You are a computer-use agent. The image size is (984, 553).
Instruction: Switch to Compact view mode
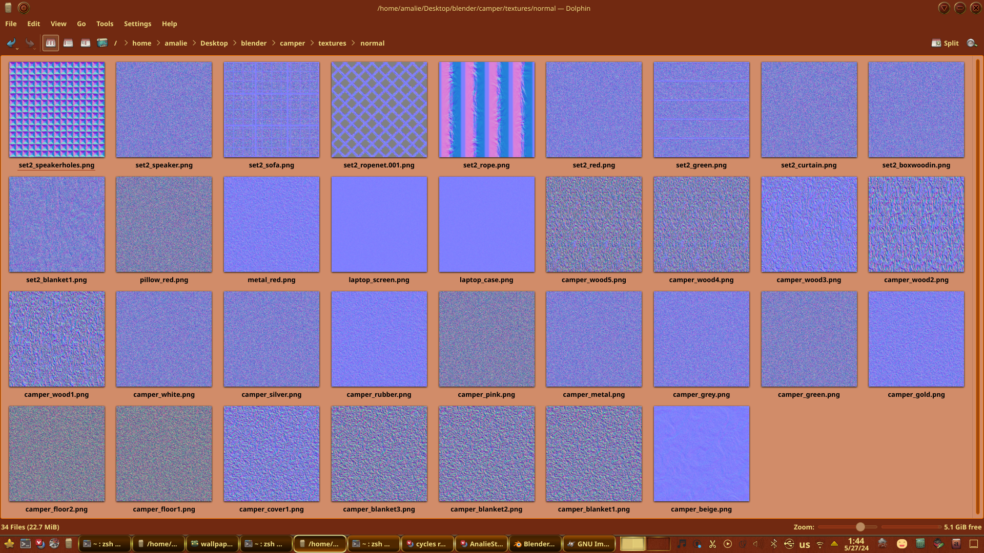tap(68, 44)
